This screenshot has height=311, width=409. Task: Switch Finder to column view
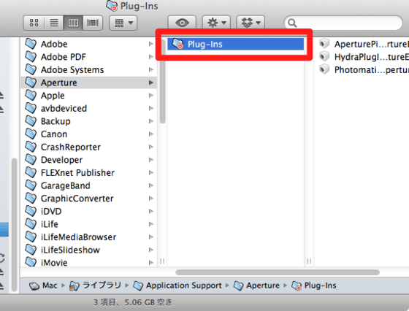click(x=73, y=23)
